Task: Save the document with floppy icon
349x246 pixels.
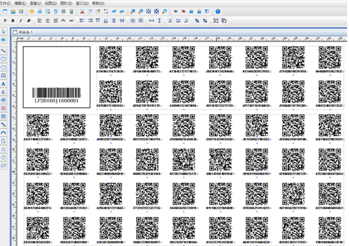Action: pyautogui.click(x=21, y=11)
